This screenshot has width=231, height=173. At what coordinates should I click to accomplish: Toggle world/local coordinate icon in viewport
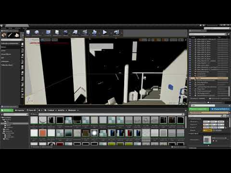(149, 40)
